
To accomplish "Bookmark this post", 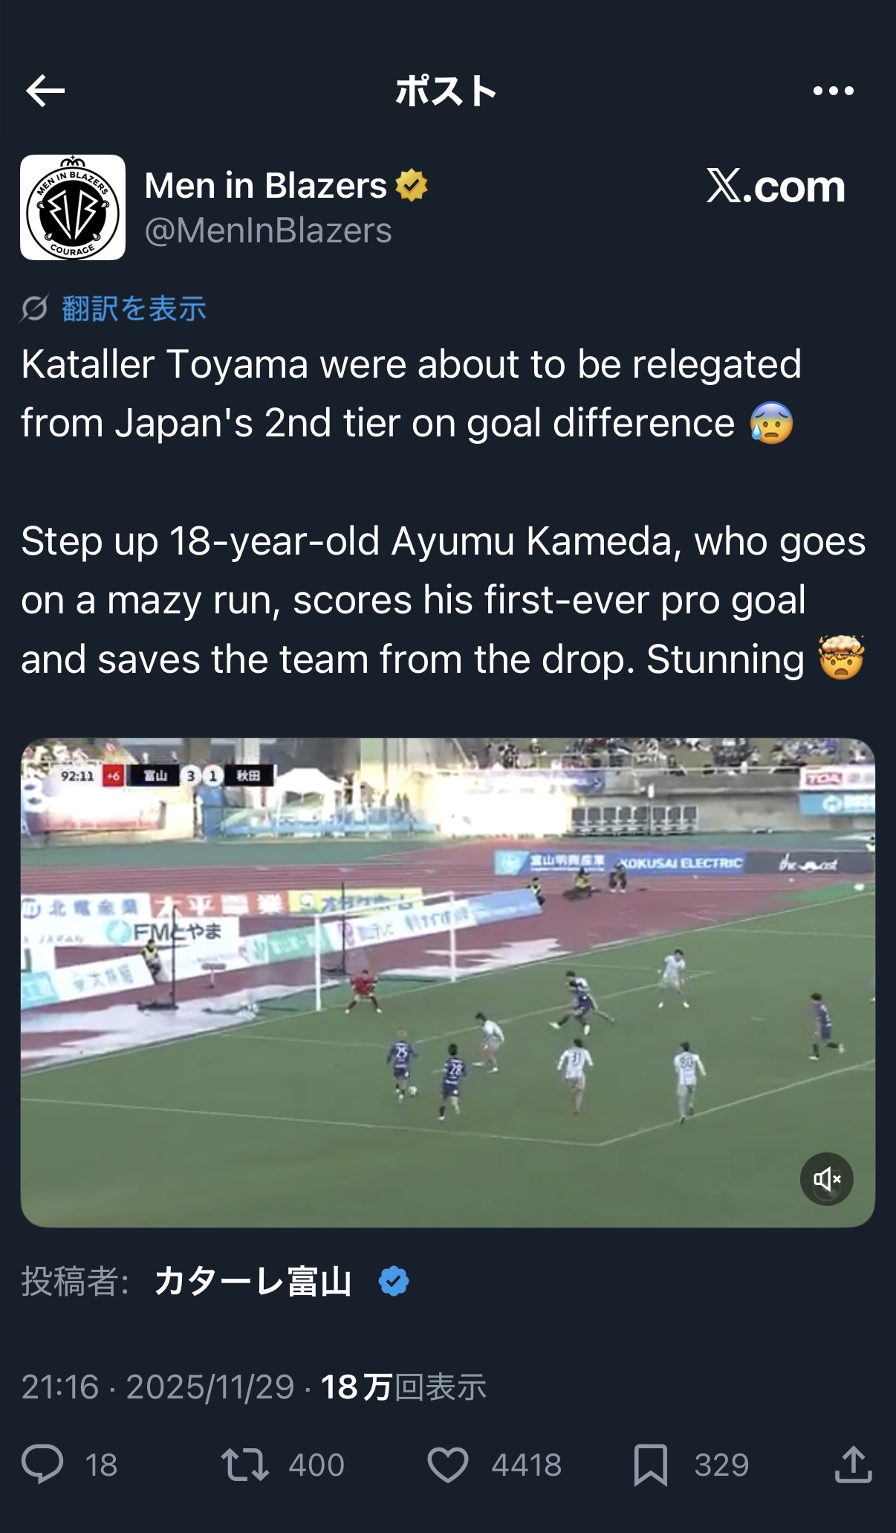I will (650, 1465).
